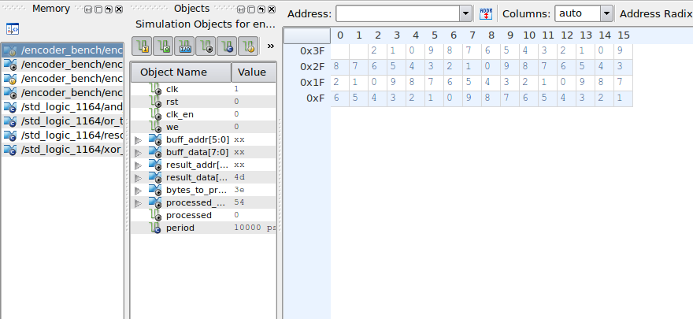Select memory cell at row 0xF column 0

click(340, 98)
